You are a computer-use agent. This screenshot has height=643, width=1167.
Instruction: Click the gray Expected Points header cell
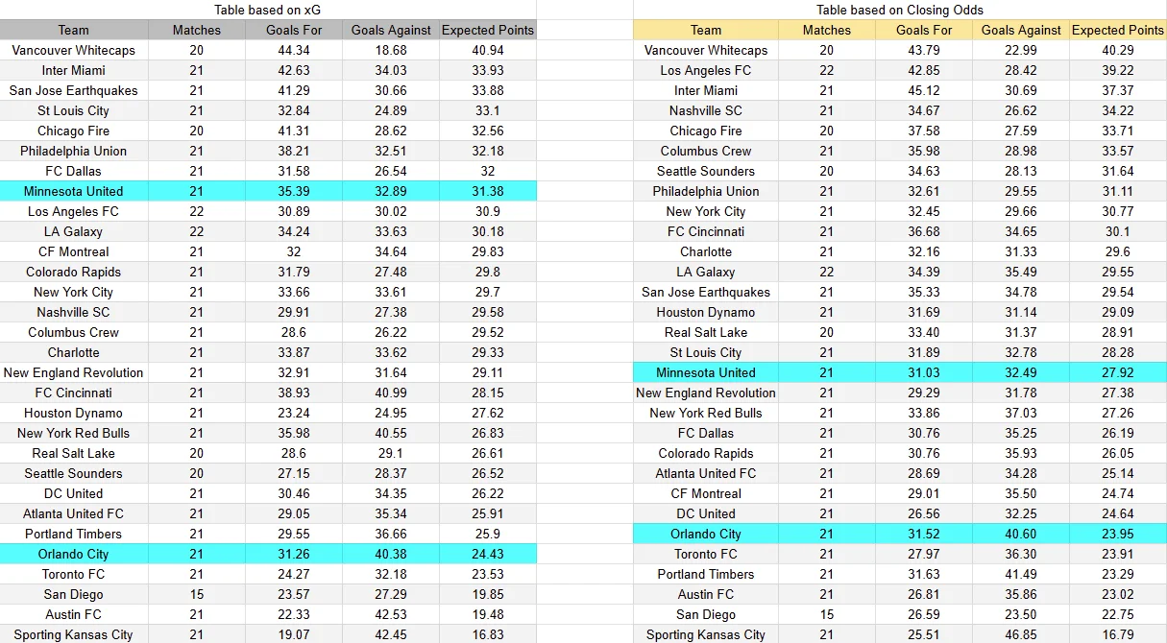(488, 30)
